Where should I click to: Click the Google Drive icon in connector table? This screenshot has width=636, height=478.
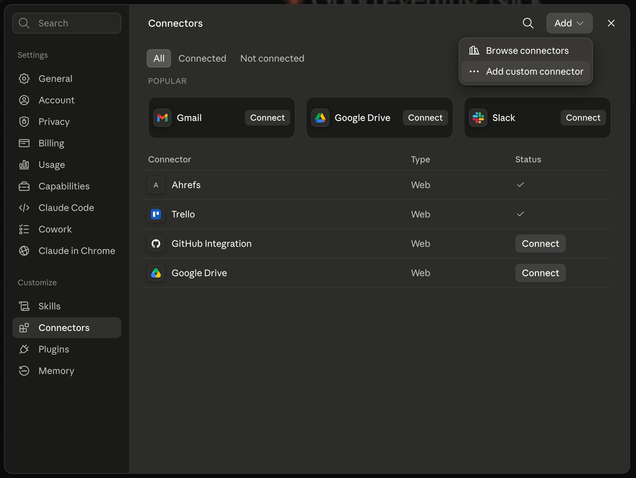click(x=156, y=273)
